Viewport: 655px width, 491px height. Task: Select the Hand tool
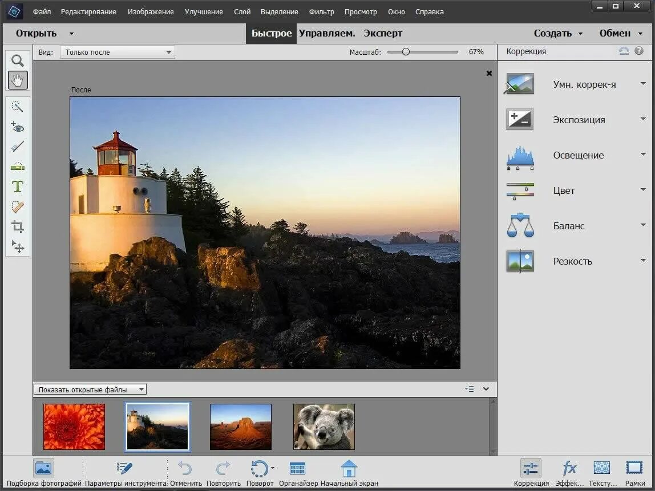(x=18, y=80)
